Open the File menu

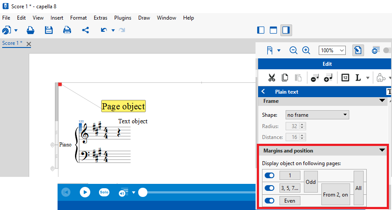tap(6, 18)
